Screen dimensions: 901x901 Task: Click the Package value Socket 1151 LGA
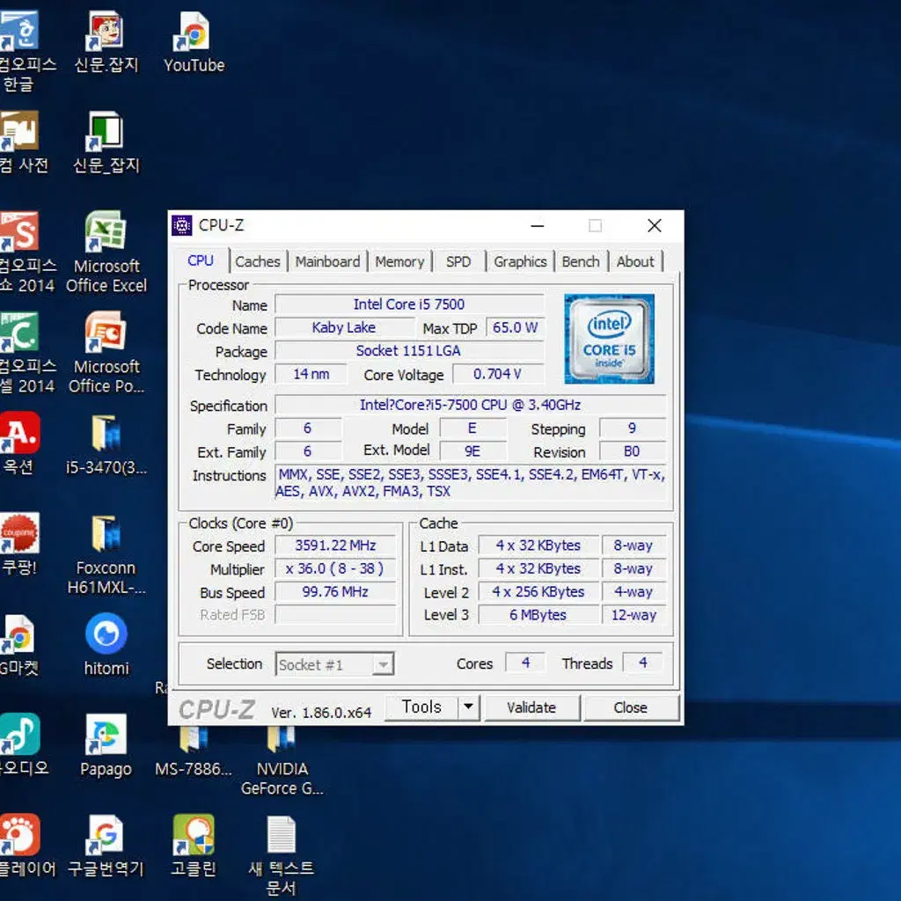click(x=409, y=350)
